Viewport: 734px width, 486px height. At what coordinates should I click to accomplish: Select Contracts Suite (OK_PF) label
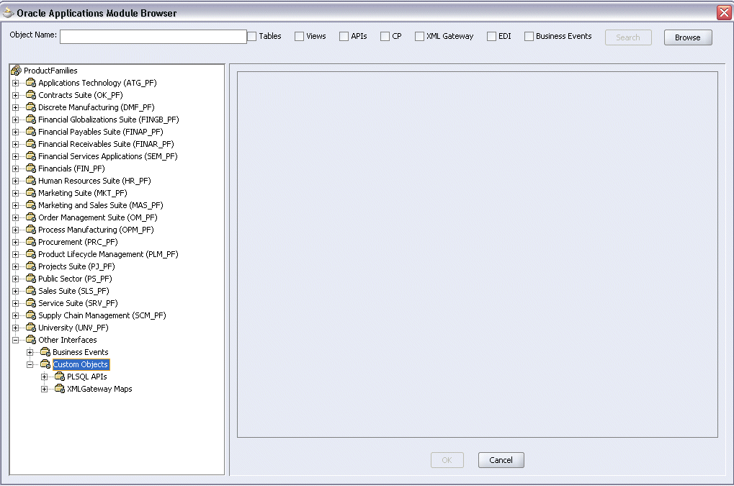pos(81,95)
